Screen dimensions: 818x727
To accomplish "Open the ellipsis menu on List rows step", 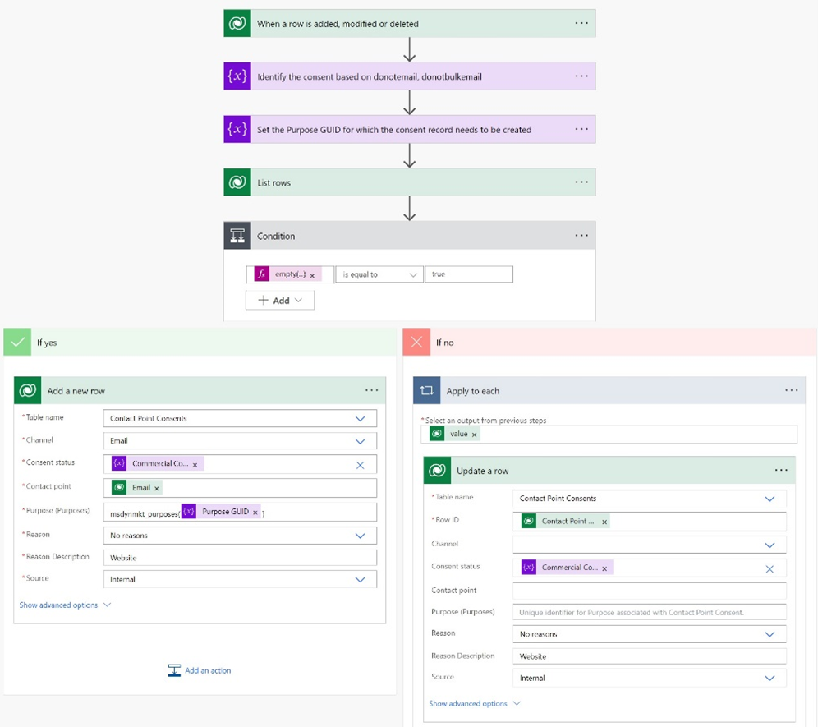I will pyautogui.click(x=581, y=182).
